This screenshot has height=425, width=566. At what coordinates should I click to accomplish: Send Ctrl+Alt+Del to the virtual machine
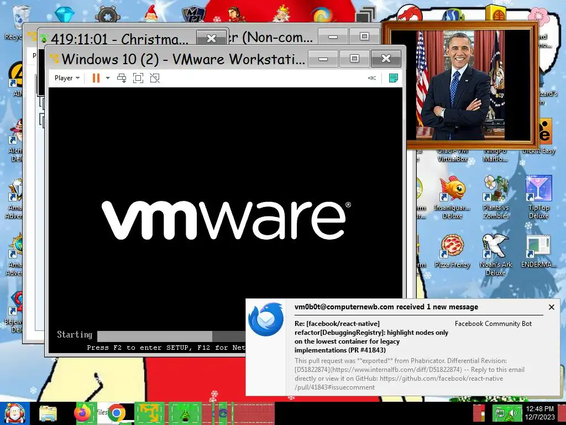122,78
